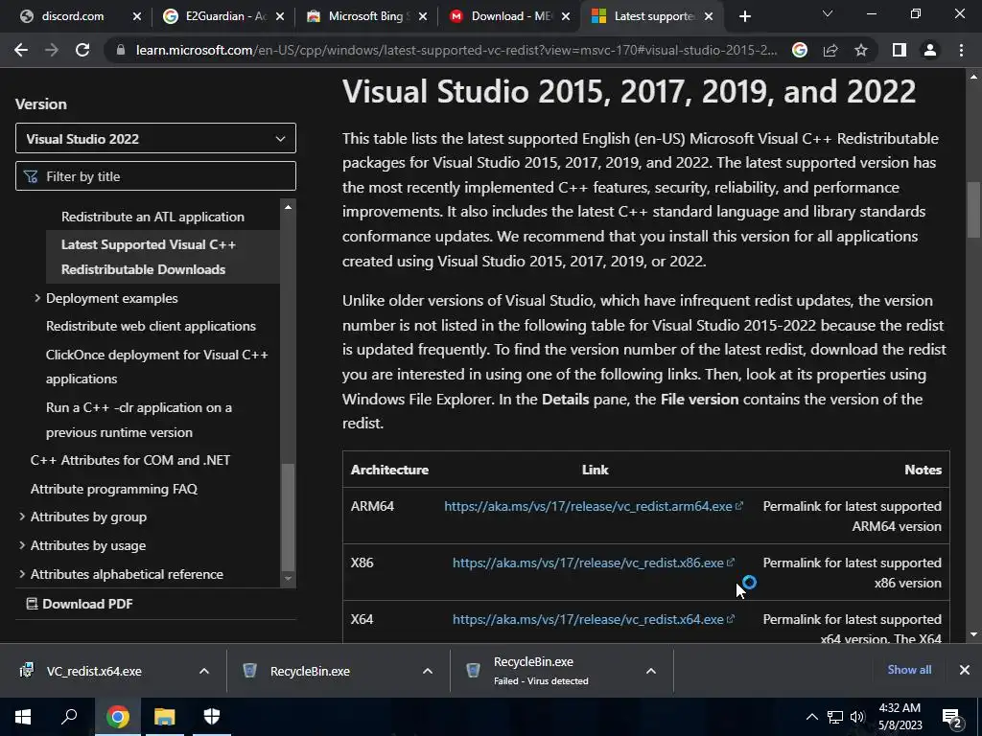982x736 pixels.
Task: Open File Explorer from taskbar
Action: tap(165, 716)
